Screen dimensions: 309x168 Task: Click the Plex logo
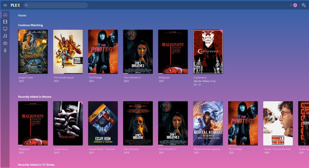point(15,5)
